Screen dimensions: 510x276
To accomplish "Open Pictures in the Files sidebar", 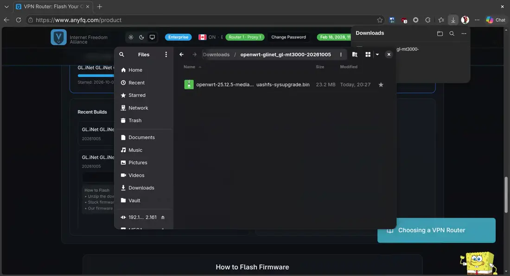I will tap(143, 163).
